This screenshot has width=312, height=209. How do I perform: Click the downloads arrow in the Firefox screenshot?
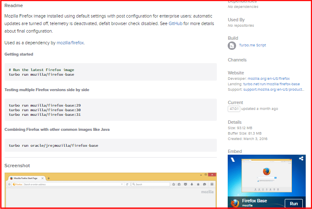(x=192, y=184)
